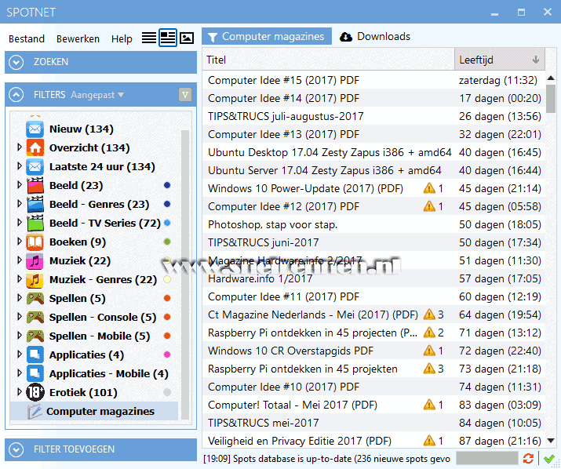
Task: Expand the ZOEKEN panel
Action: (16, 62)
